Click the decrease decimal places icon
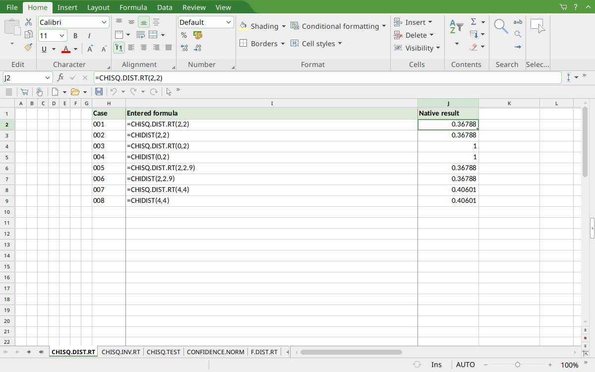The width and height of the screenshot is (595, 372). click(x=198, y=48)
